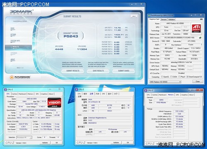
Task: Click the Bus Interface question mark icon
Action: pyautogui.click(x=201, y=45)
